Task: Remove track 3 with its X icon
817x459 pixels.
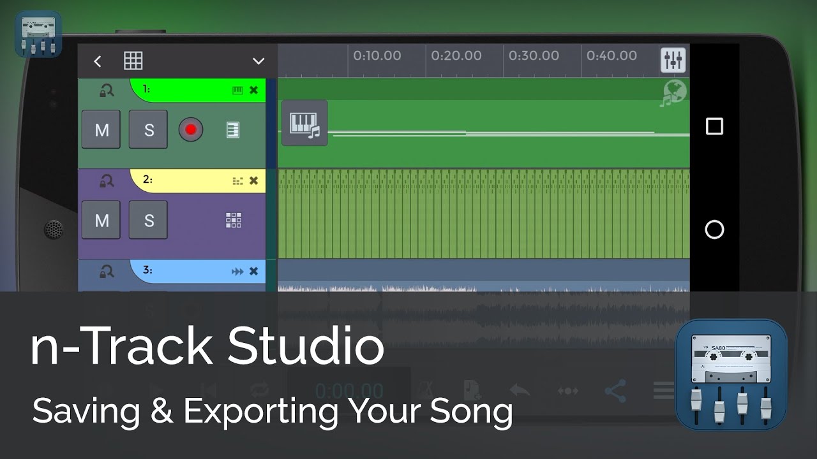Action: coord(253,272)
